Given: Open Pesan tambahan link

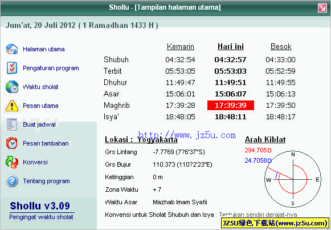Looking at the screenshot, I should (46, 143).
